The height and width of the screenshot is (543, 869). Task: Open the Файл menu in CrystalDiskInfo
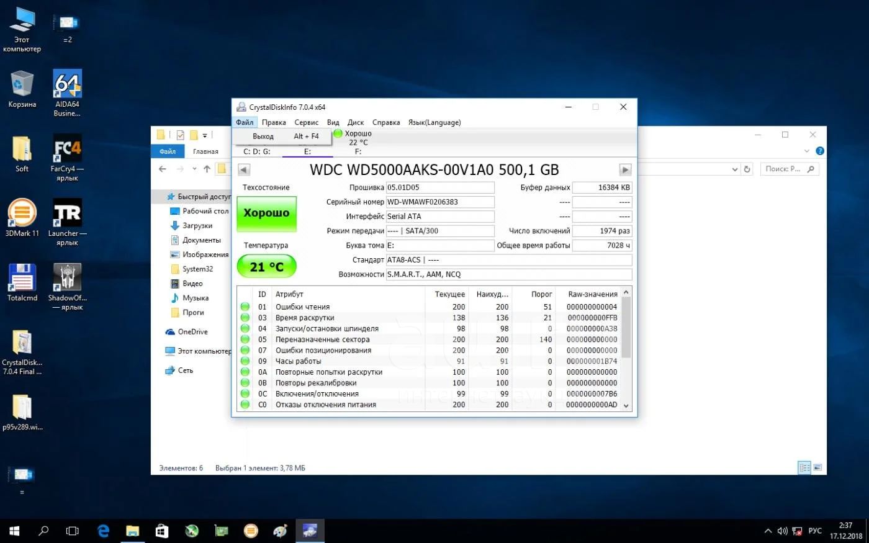tap(245, 122)
